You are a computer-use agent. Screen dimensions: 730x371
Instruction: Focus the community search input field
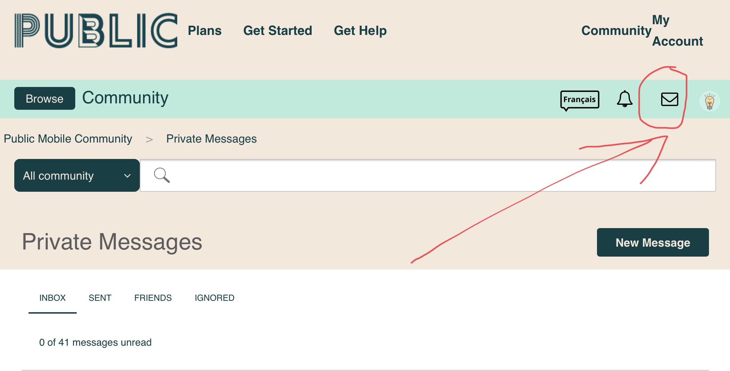pyautogui.click(x=428, y=175)
